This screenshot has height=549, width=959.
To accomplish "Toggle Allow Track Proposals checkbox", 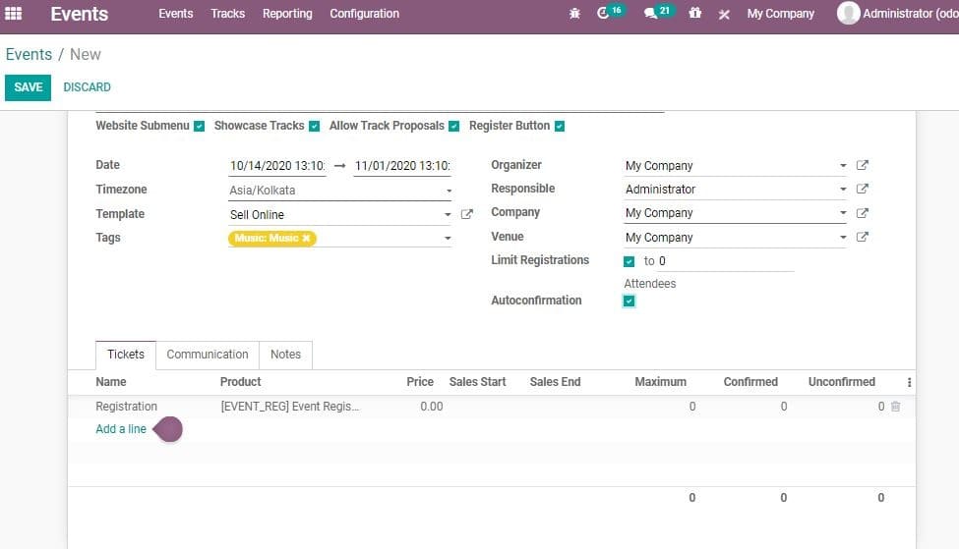I will click(453, 126).
